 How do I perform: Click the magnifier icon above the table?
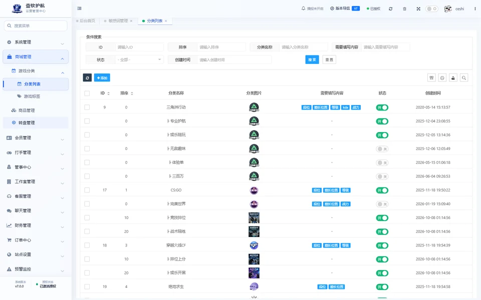tap(464, 78)
